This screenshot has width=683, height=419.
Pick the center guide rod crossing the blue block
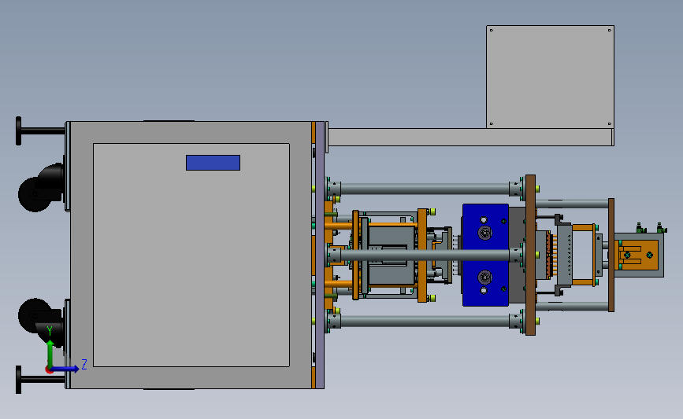click(x=425, y=255)
